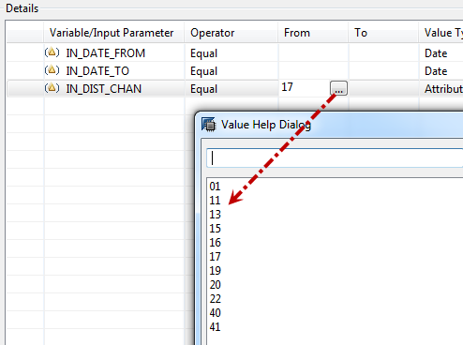
Task: Select value 40 in the value list
Action: pyautogui.click(x=215, y=313)
